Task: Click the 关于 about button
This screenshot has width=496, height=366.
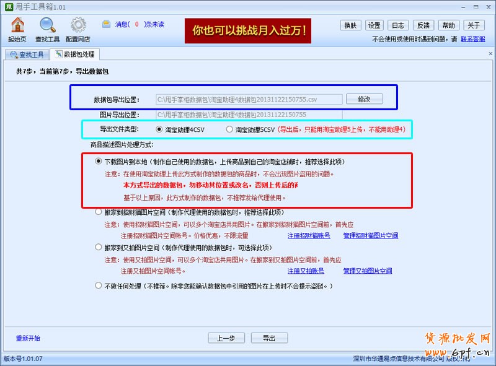Action: pos(474,25)
